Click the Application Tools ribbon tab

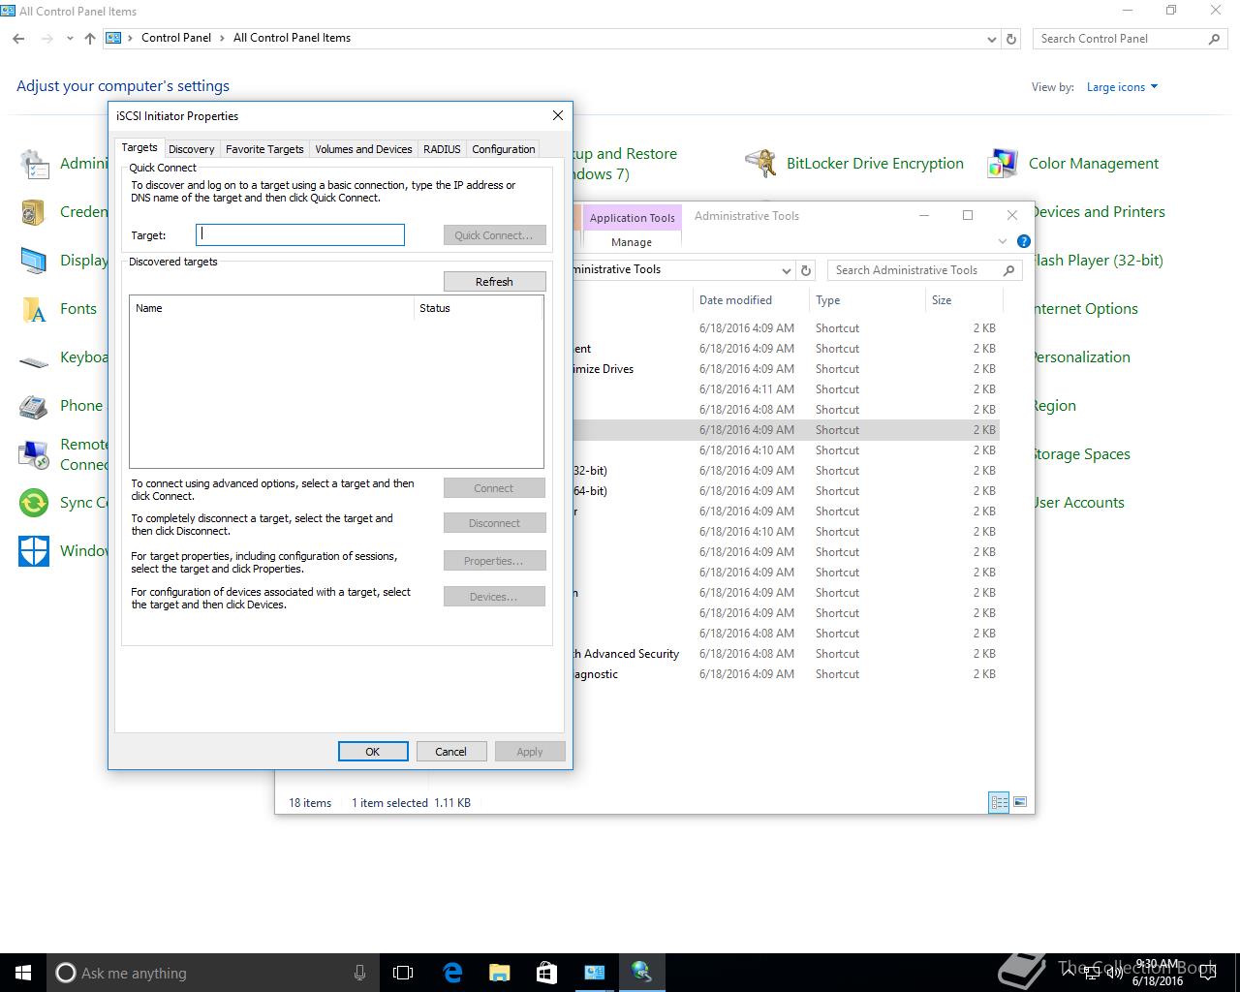pyautogui.click(x=632, y=218)
